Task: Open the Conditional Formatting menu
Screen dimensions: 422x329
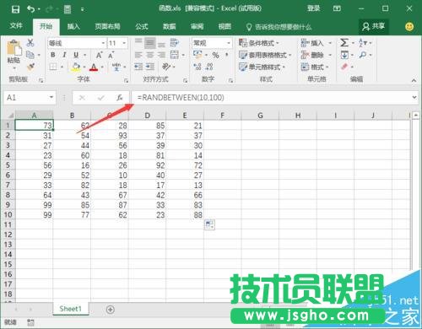Action: (259, 43)
